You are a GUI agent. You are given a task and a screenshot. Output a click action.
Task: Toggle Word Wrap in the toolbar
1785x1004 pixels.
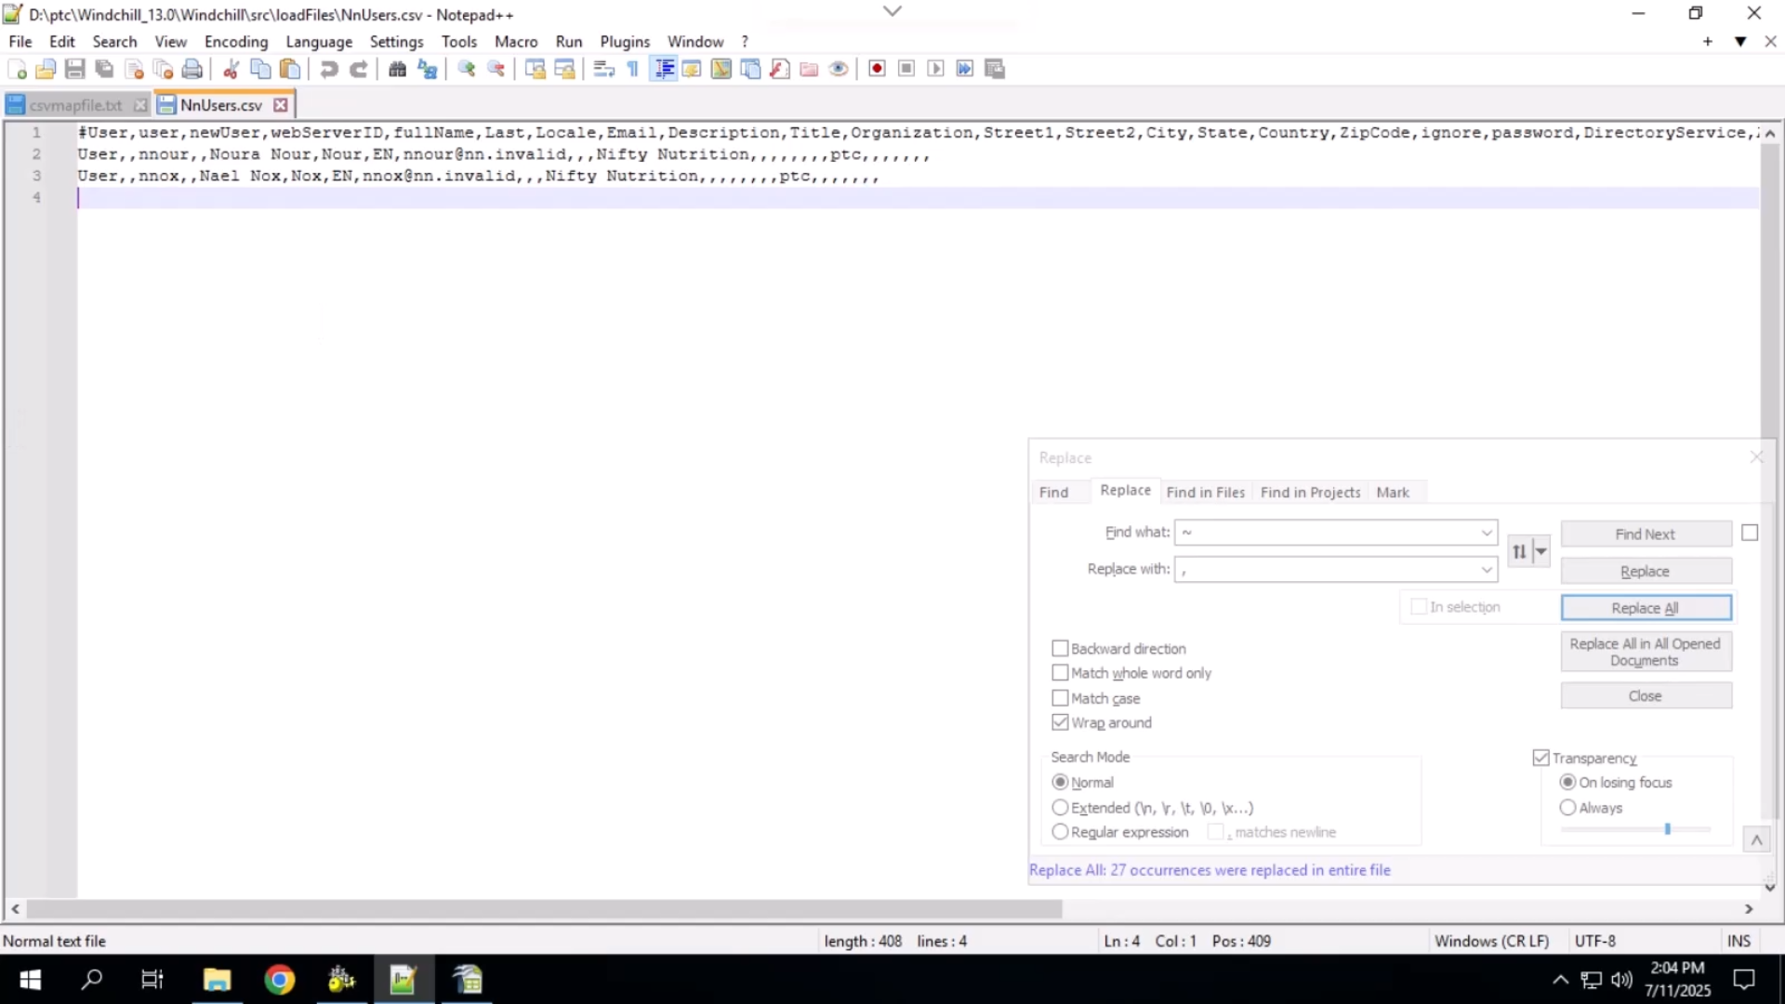604,68
